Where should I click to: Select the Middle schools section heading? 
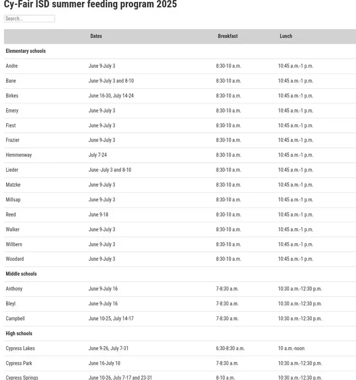(x=21, y=274)
